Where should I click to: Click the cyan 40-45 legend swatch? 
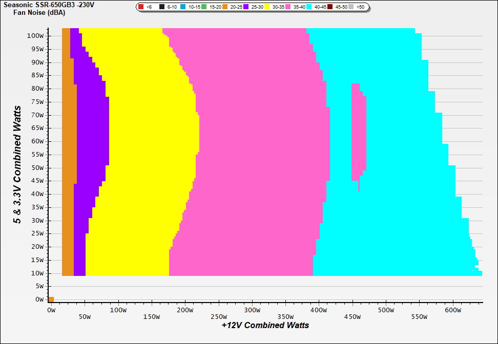(x=309, y=7)
